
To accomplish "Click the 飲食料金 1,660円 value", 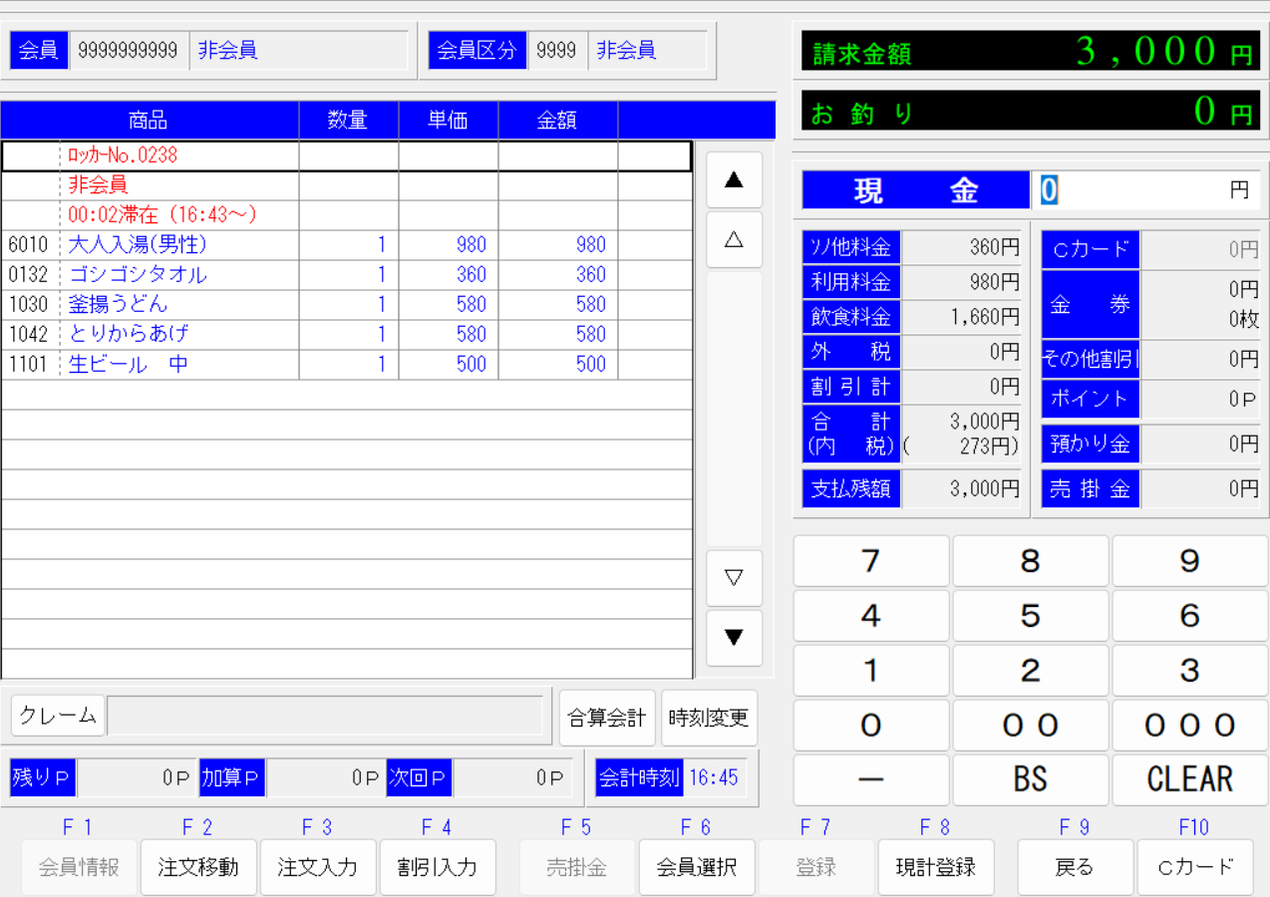I will (x=962, y=318).
